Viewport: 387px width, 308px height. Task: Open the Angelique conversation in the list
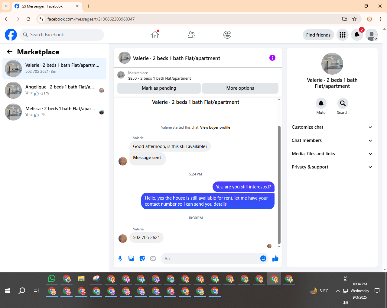[54, 90]
